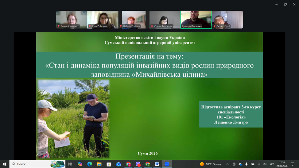
Task: Open the notification center icon
Action: click(x=293, y=164)
